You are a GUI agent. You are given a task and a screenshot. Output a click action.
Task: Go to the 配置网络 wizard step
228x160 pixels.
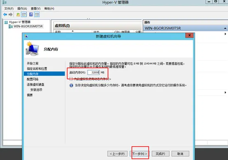coord(33,79)
